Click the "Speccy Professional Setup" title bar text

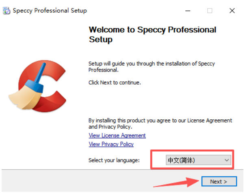[50, 11]
